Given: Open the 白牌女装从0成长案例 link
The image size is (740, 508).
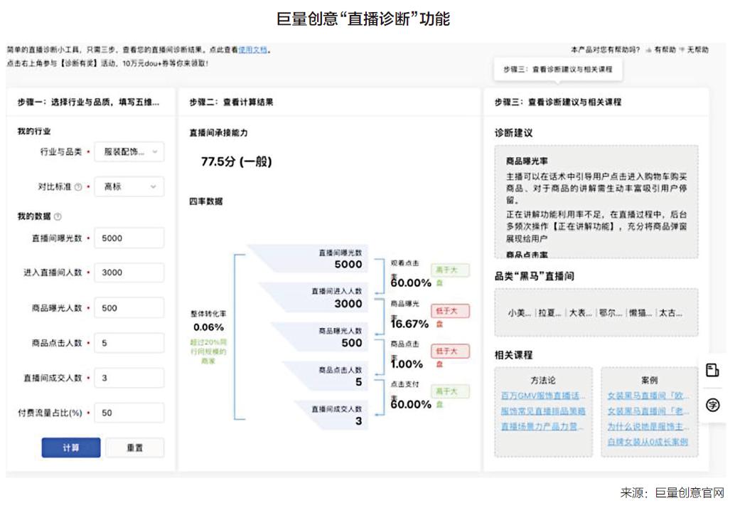Looking at the screenshot, I should click(648, 442).
